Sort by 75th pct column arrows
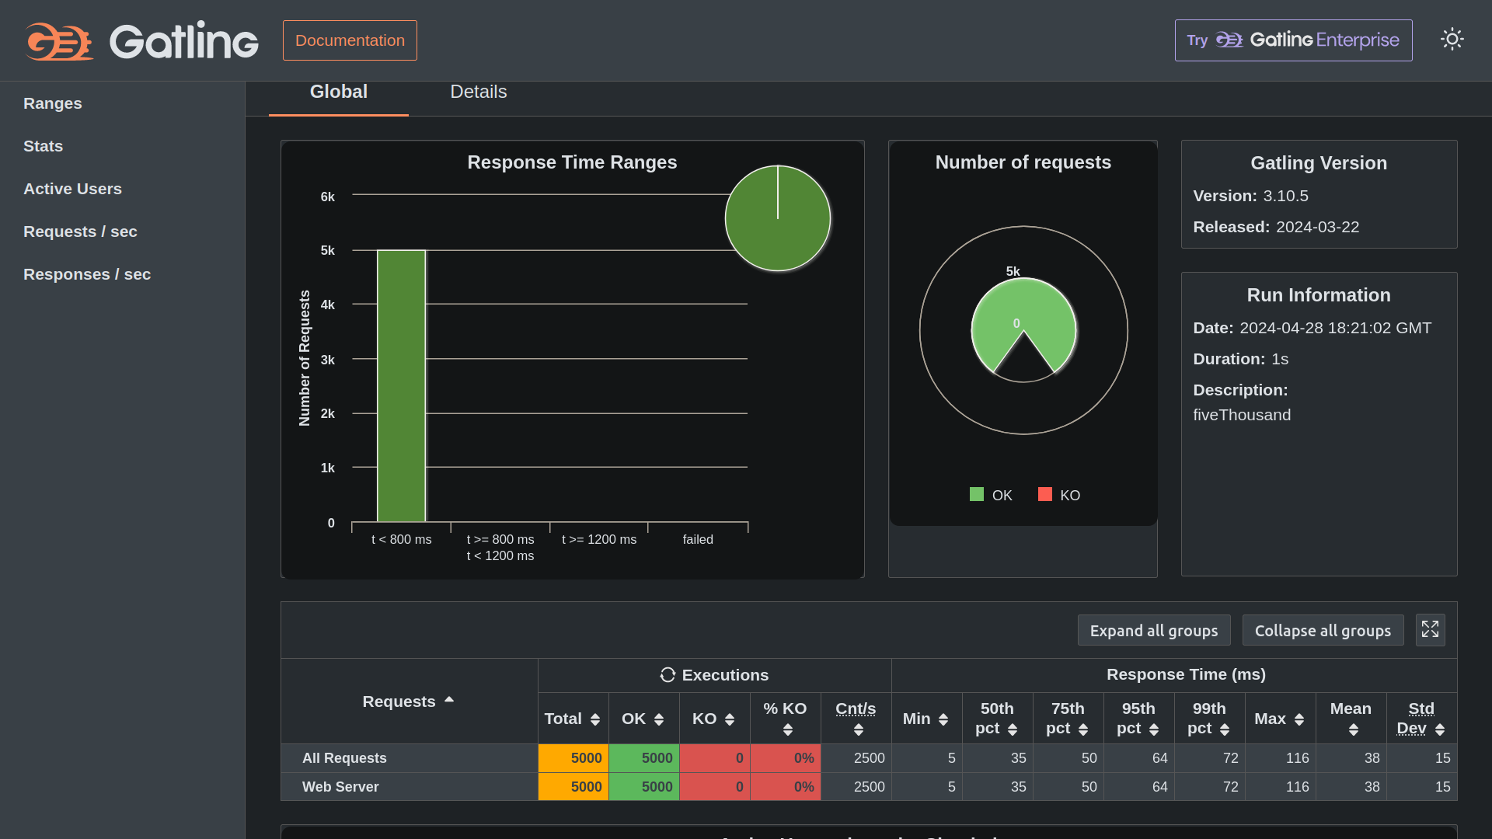The width and height of the screenshot is (1492, 839). (x=1083, y=729)
